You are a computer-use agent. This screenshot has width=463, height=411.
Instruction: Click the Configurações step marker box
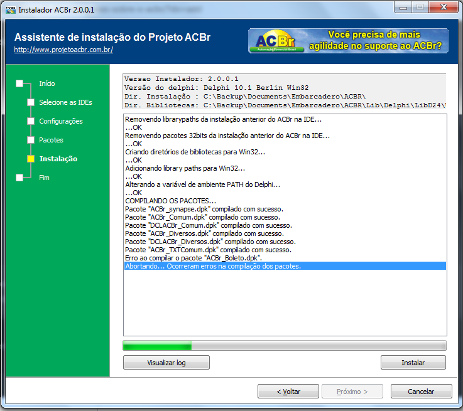point(31,121)
